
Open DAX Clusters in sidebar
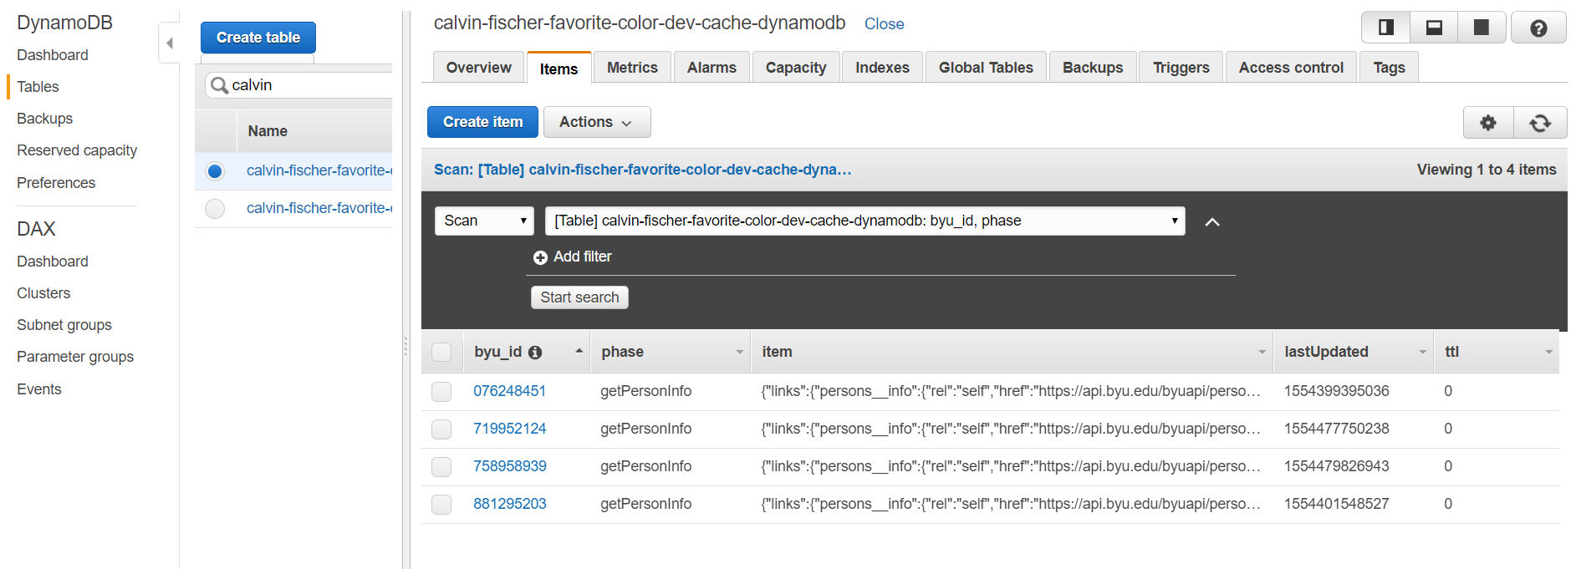click(43, 293)
